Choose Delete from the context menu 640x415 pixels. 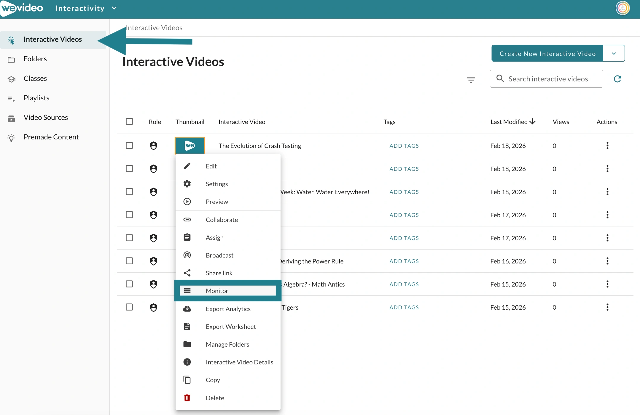coord(228,398)
